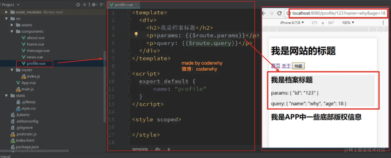Click the scroll-from-source crosshair icon in Project panel
This screenshot has height=158, width=391.
coord(78,5)
